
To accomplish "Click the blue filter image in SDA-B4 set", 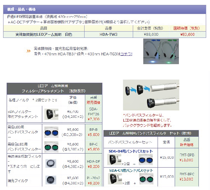I will 146,160.
